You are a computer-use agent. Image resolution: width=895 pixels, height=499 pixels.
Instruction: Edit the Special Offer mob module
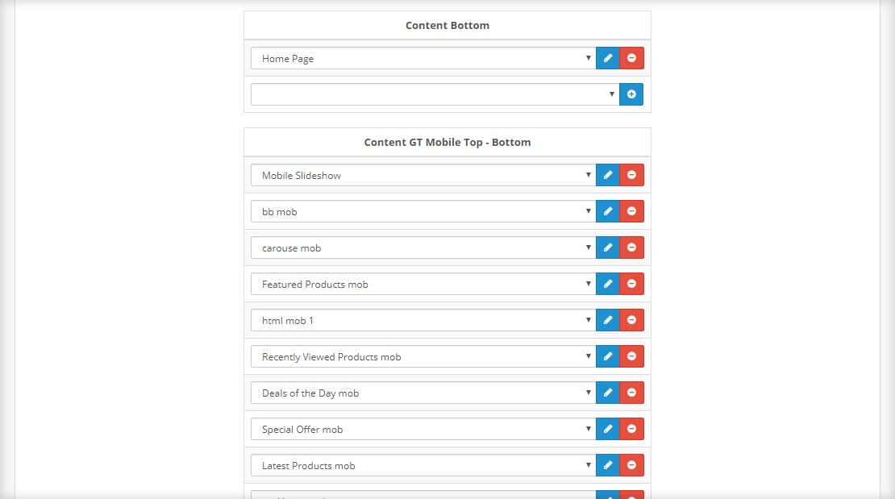608,429
